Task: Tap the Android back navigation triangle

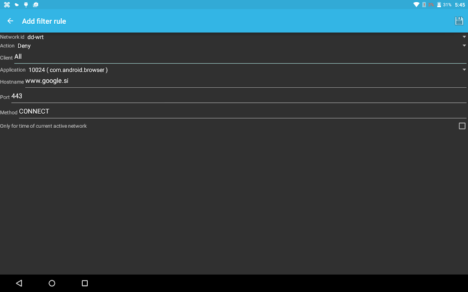Action: pos(19,283)
